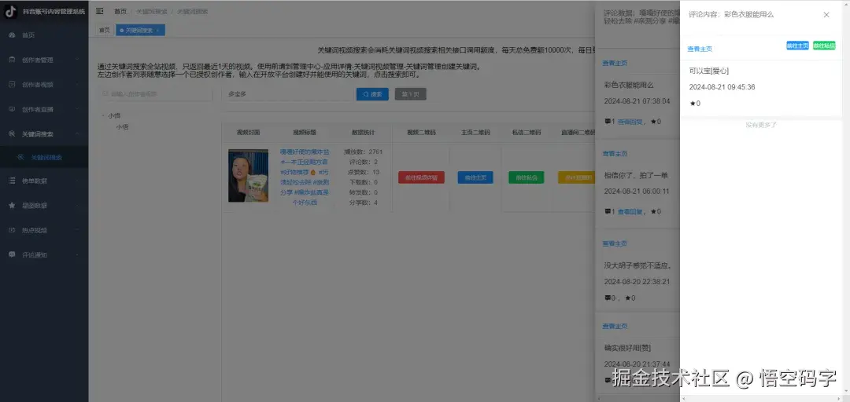Click the 创作者管理 sidebar icon

[x=12, y=60]
